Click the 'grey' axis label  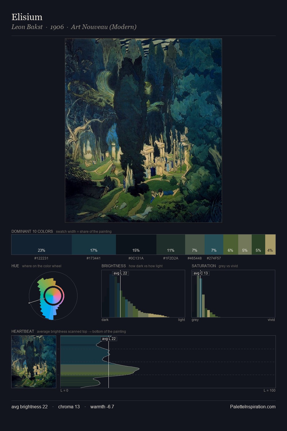point(195,320)
